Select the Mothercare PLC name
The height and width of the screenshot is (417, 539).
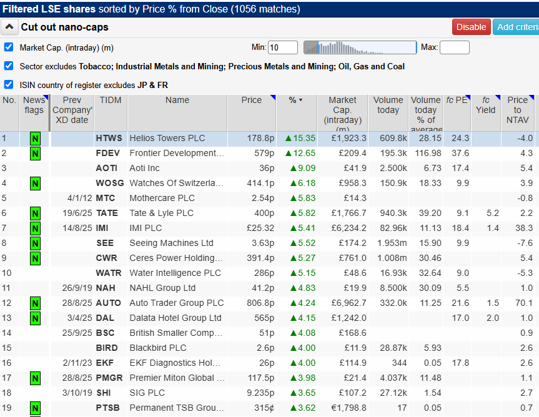click(162, 198)
